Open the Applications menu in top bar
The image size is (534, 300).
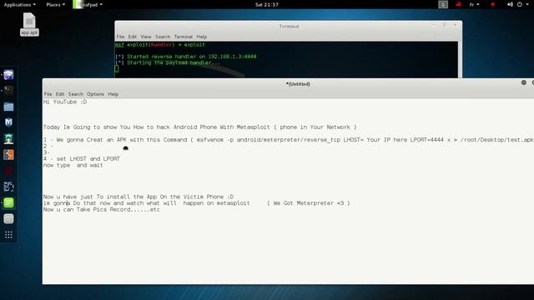[x=20, y=5]
